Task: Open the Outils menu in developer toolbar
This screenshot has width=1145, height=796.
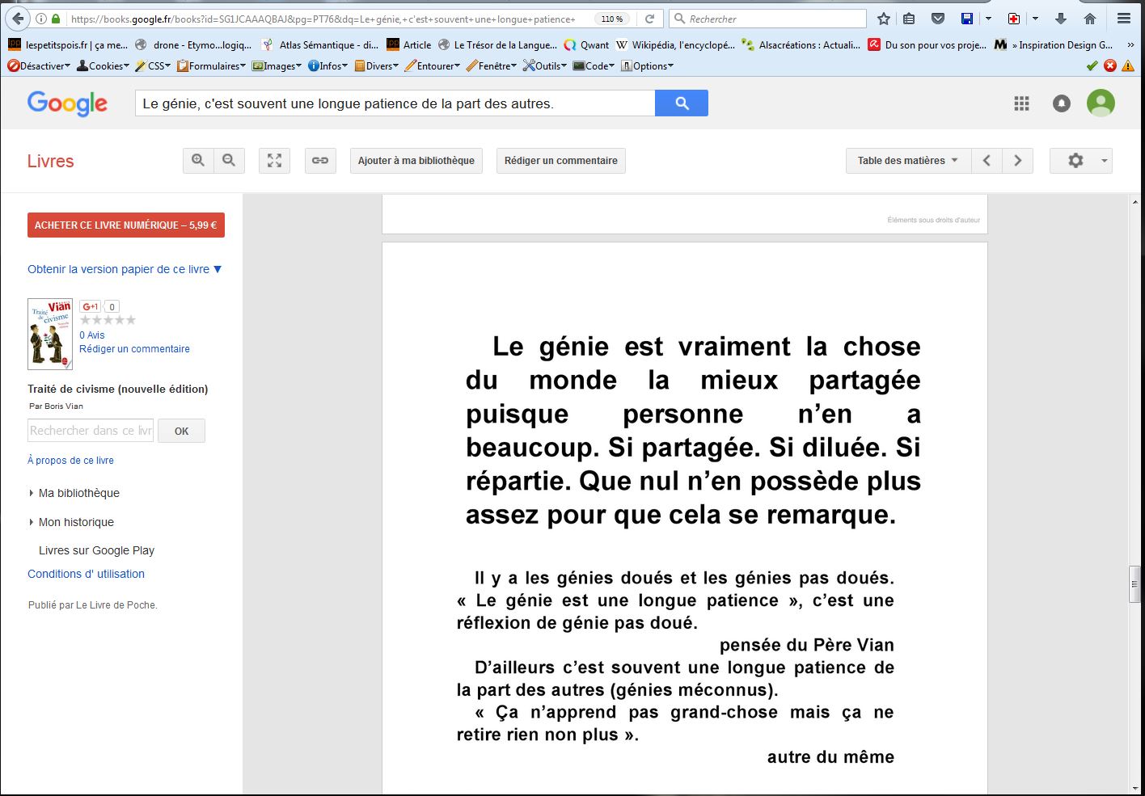Action: click(547, 66)
